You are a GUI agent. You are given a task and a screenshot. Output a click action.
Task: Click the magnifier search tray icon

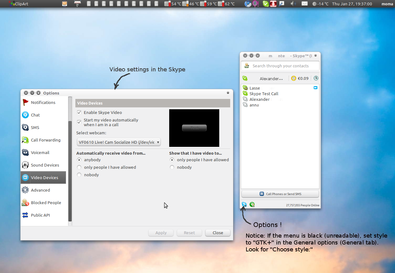point(281,4)
